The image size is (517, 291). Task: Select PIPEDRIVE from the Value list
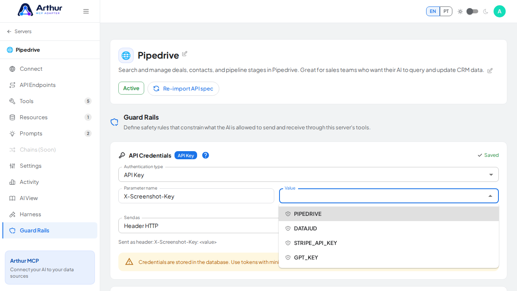point(389,214)
